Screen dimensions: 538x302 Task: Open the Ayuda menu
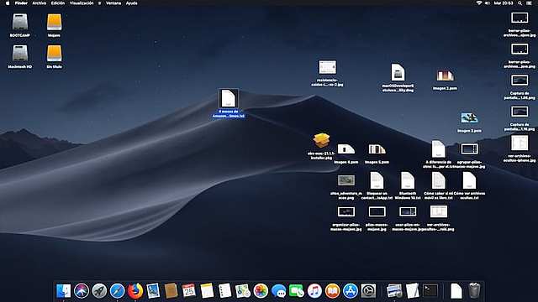click(x=131, y=3)
